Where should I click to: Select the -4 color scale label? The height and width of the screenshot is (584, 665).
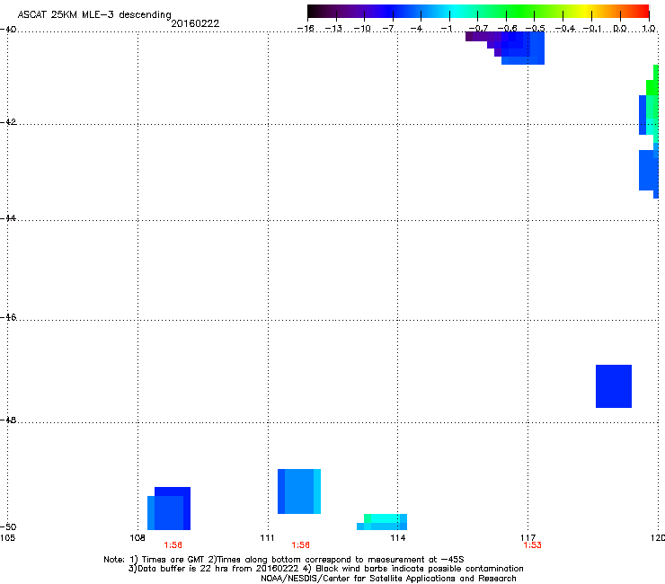coord(416,29)
